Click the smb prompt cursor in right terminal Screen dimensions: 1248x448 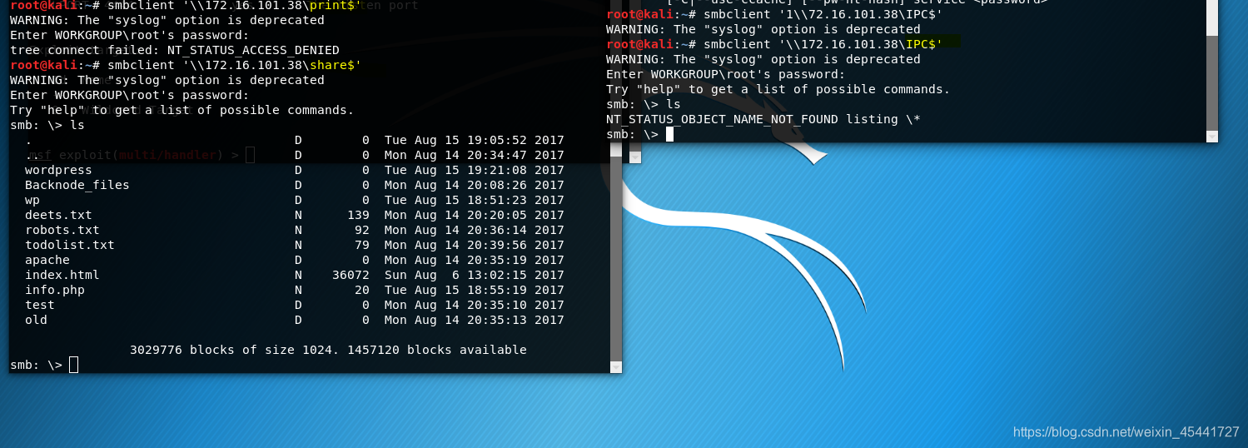click(x=669, y=134)
